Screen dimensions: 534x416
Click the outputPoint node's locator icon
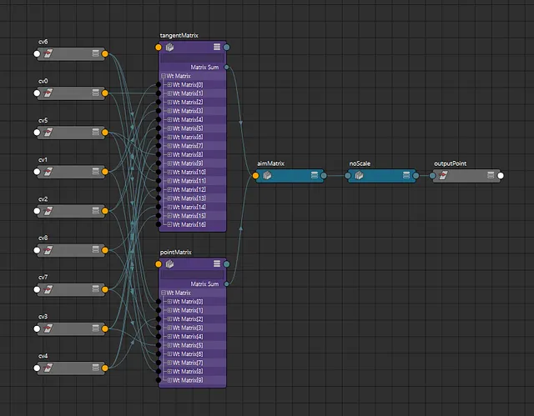point(443,176)
